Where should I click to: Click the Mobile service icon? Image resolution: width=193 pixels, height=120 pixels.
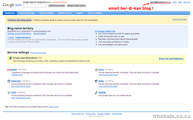coord(96,93)
